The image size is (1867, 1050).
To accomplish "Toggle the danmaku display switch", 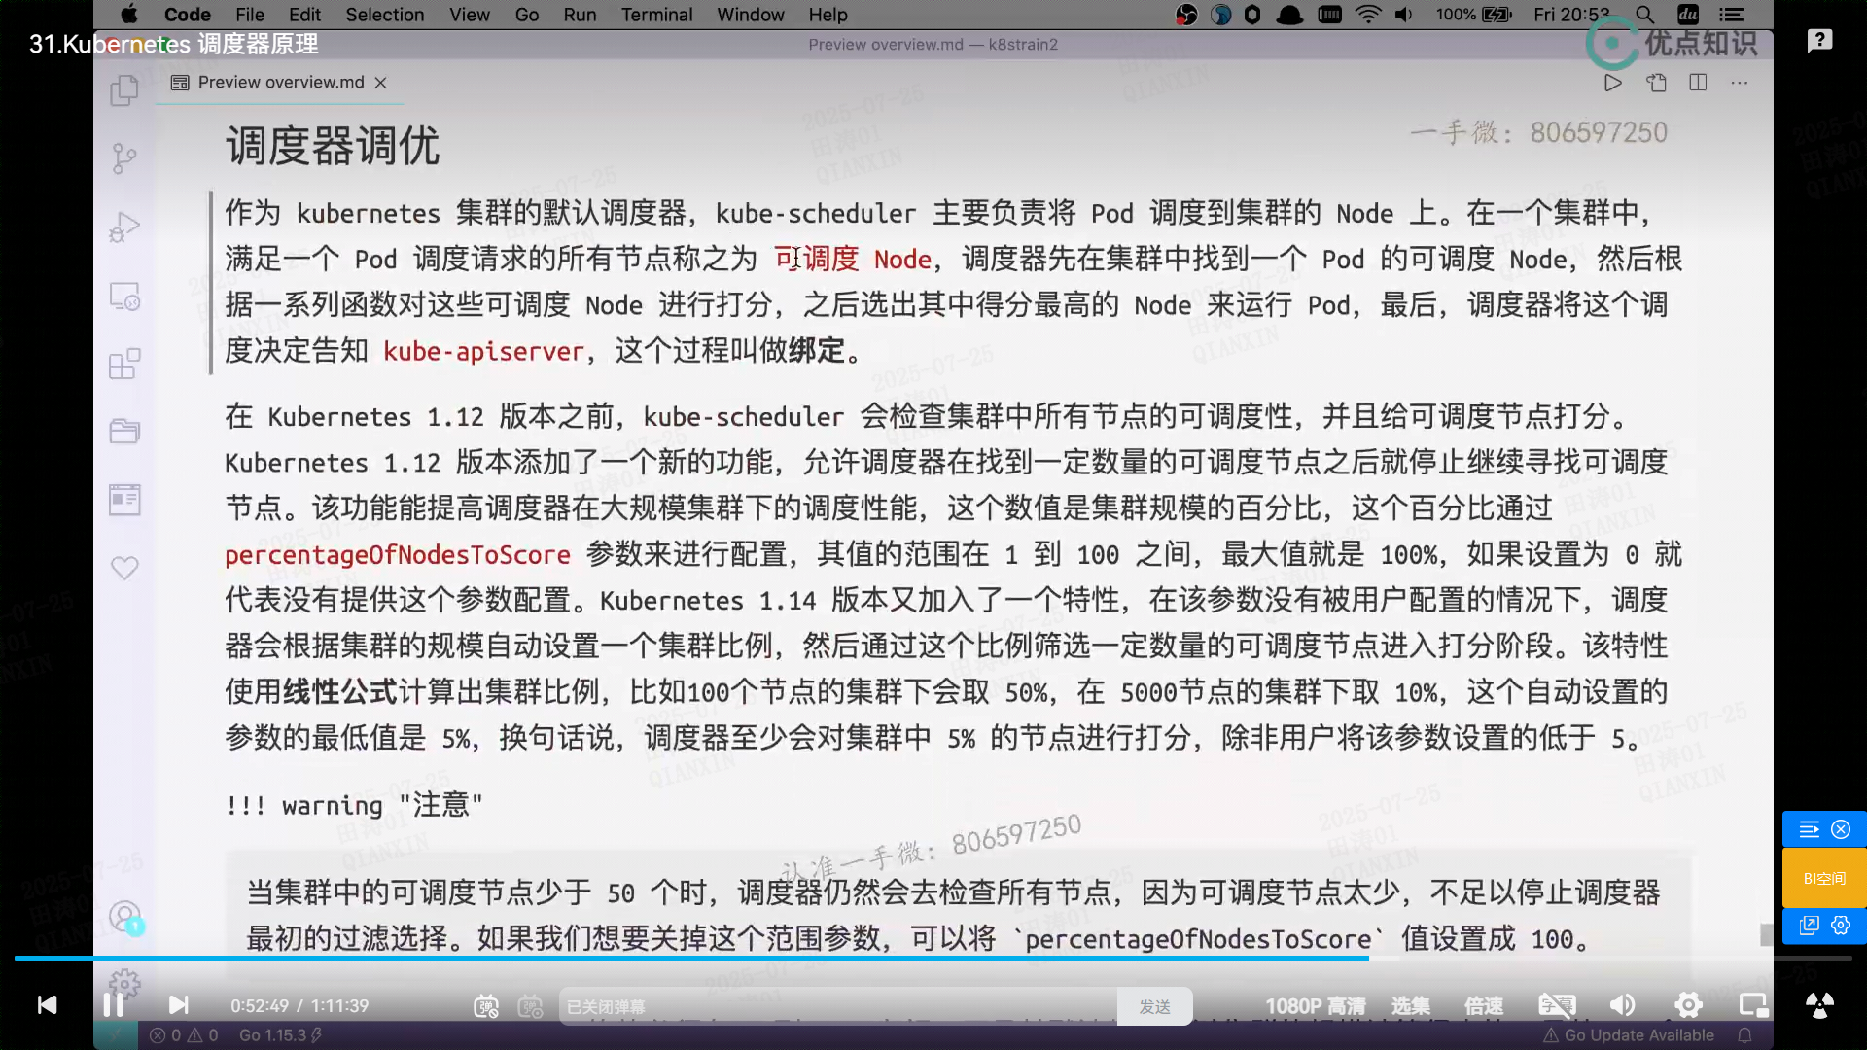I will click(486, 1006).
